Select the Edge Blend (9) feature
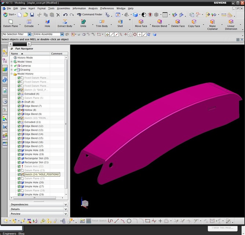Image resolution: width=245 pixels, height=235 pixels. pos(33,114)
